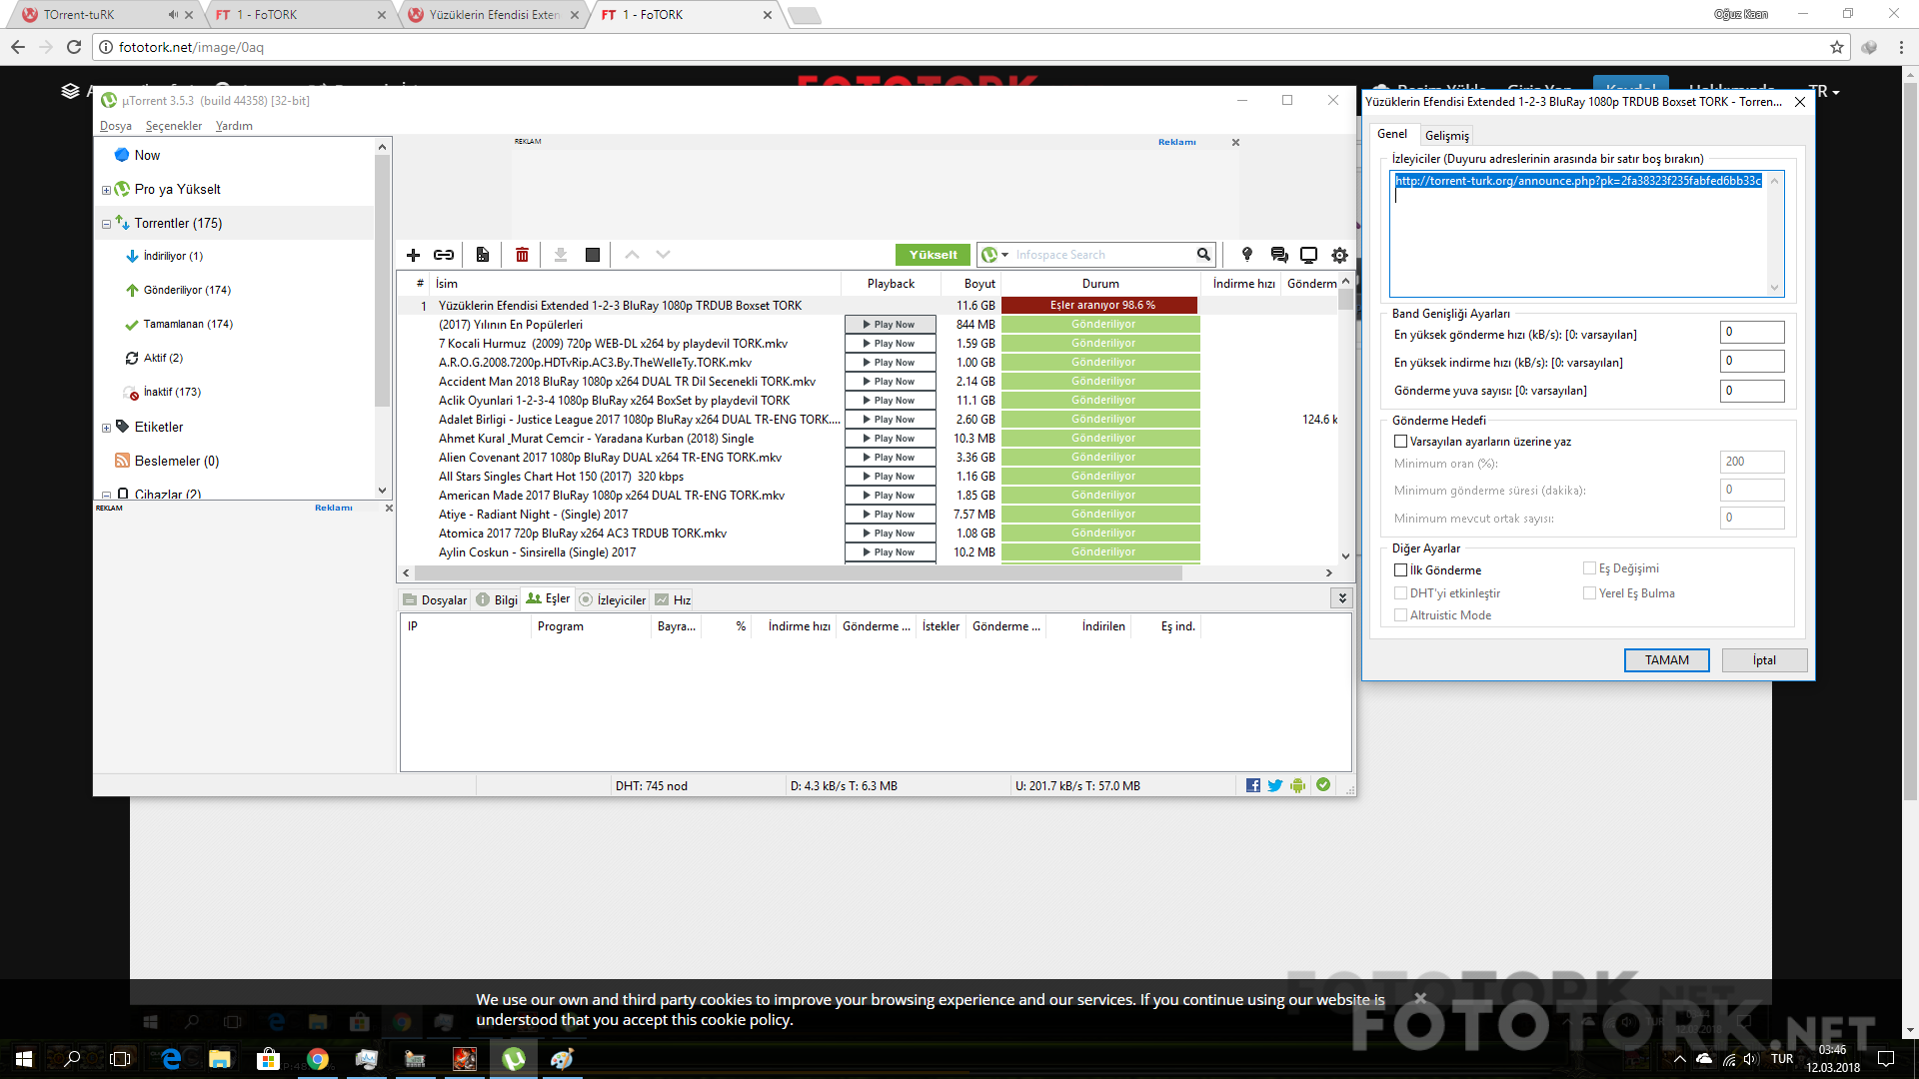
Task: Sort torrents by Boyut column
Action: tap(970, 284)
